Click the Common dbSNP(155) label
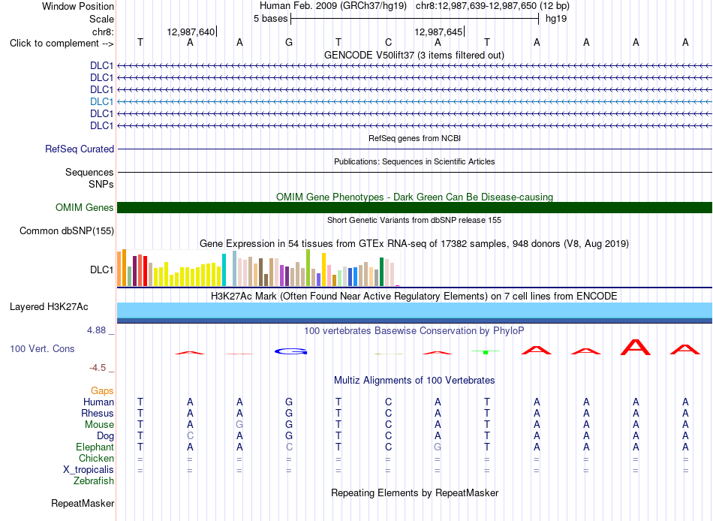 [66, 230]
